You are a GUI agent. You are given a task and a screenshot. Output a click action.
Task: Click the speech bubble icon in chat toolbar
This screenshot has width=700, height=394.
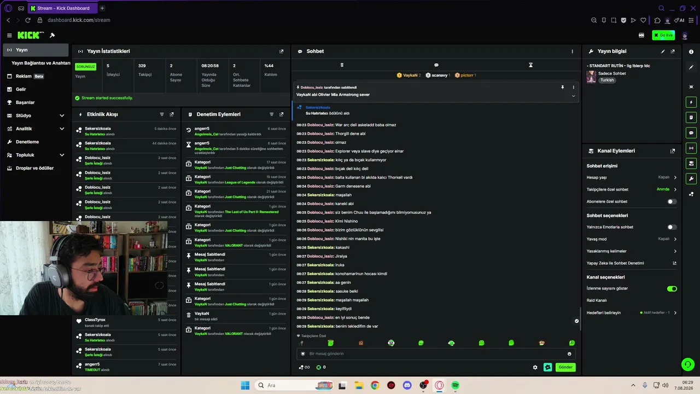[x=436, y=65]
